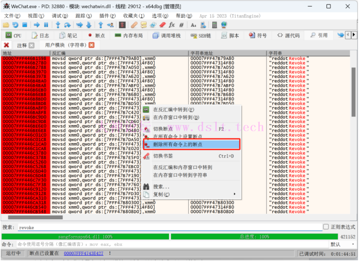Image resolution: width=359 pixels, height=263 pixels.
Task: Follow the 00007FFF4743E427 breakpoint address link
Action: click(x=84, y=253)
